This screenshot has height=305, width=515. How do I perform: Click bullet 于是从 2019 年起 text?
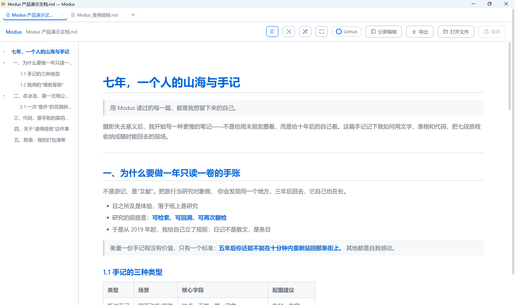pyautogui.click(x=191, y=230)
